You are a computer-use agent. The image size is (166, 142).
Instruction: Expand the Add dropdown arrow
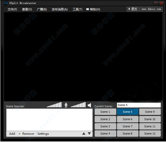coord(19,134)
